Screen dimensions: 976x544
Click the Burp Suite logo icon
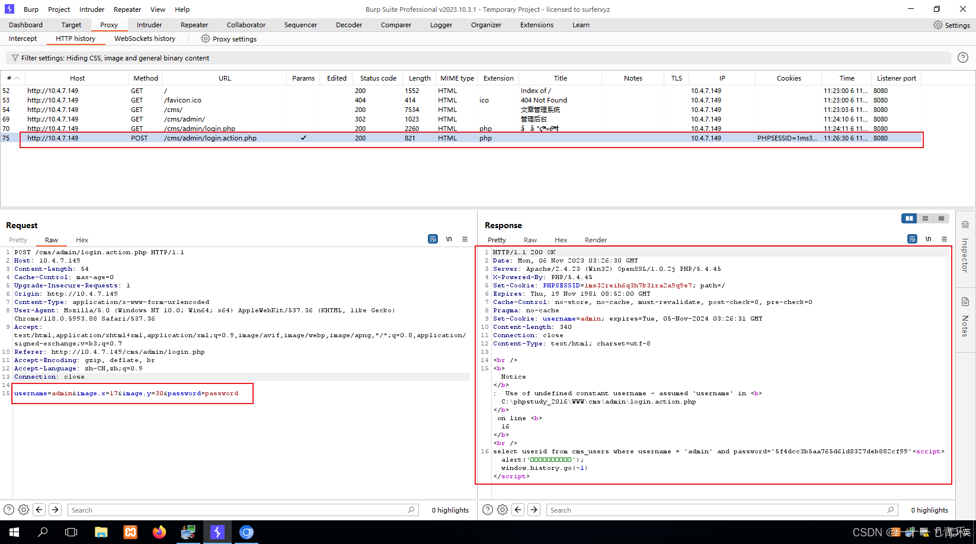tap(9, 9)
